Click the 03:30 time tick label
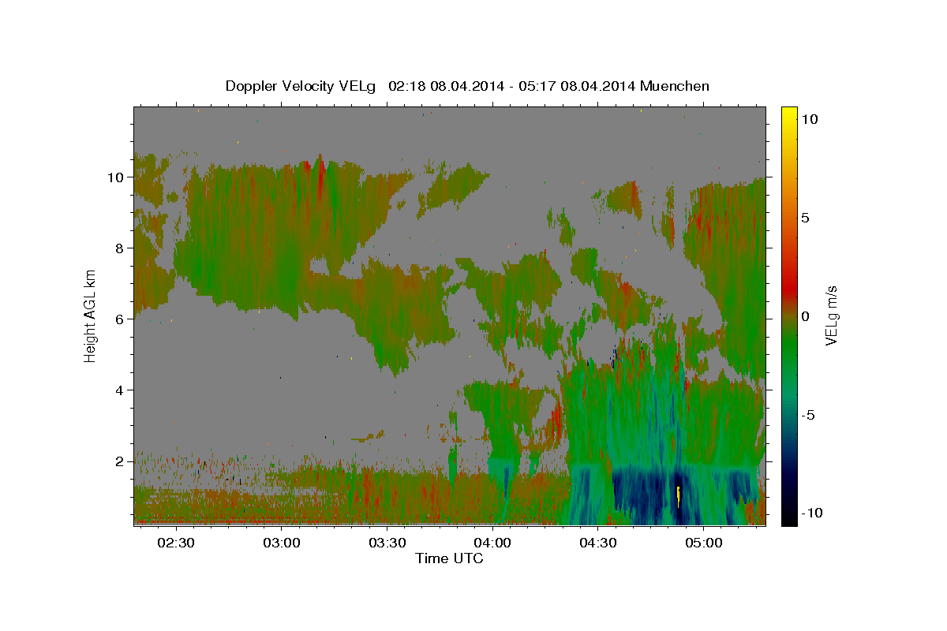Viewport: 947px width, 631px height. coord(387,543)
